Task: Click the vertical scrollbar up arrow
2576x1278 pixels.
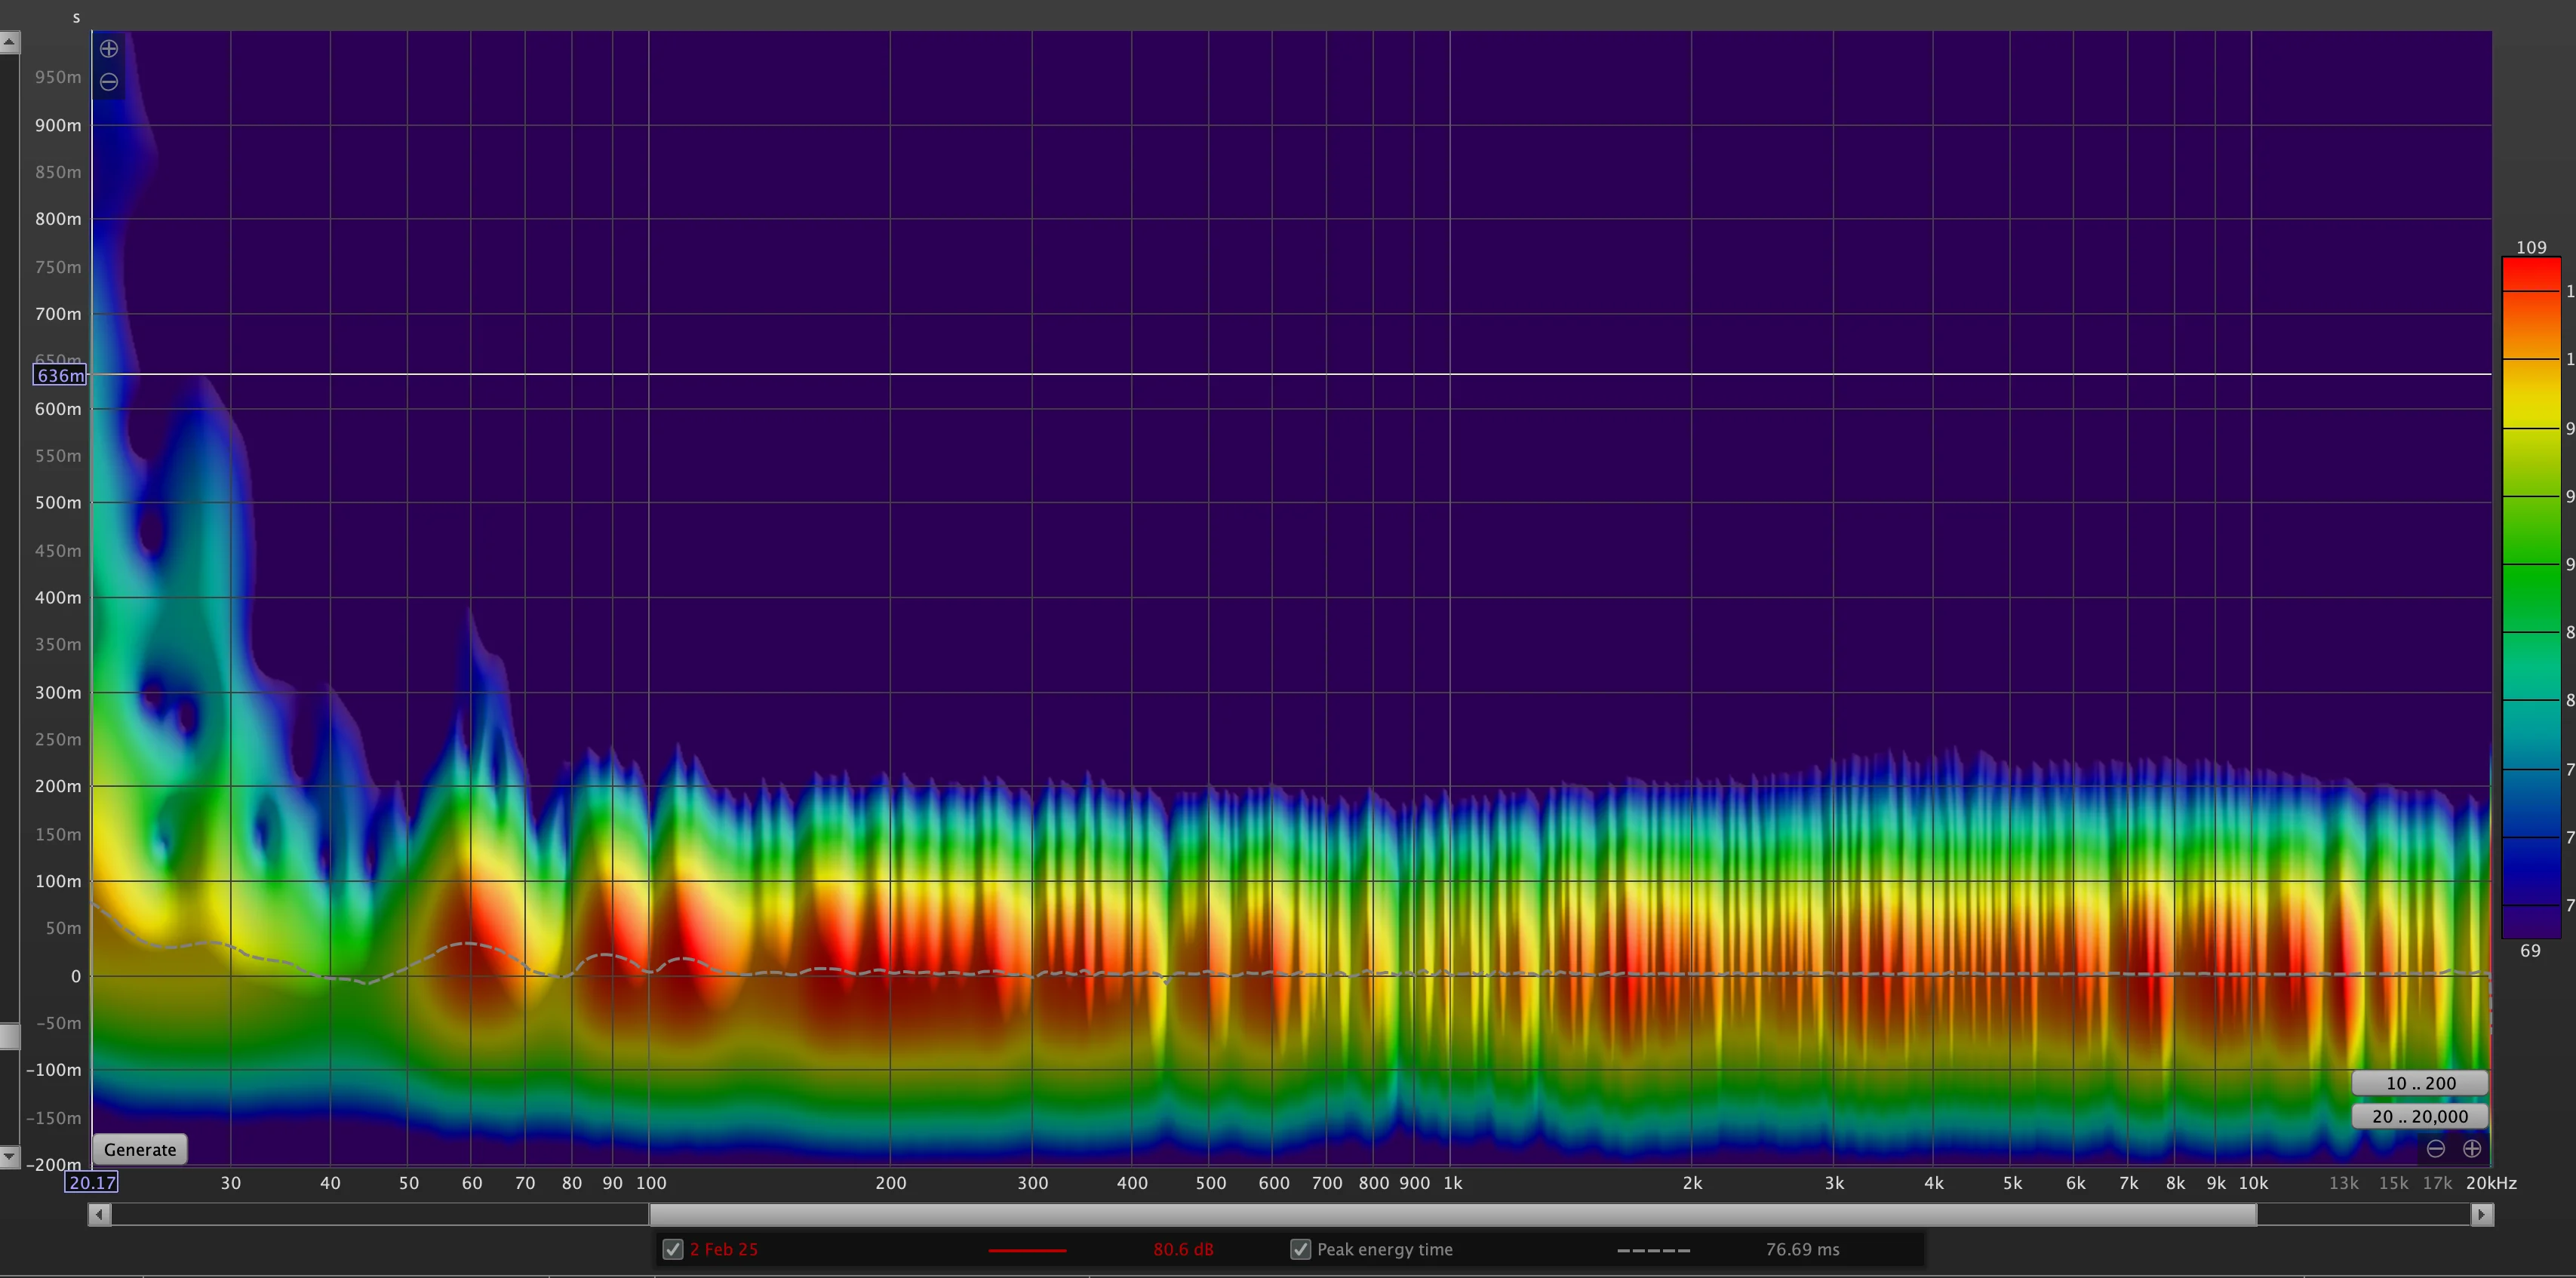Action: click(9, 42)
